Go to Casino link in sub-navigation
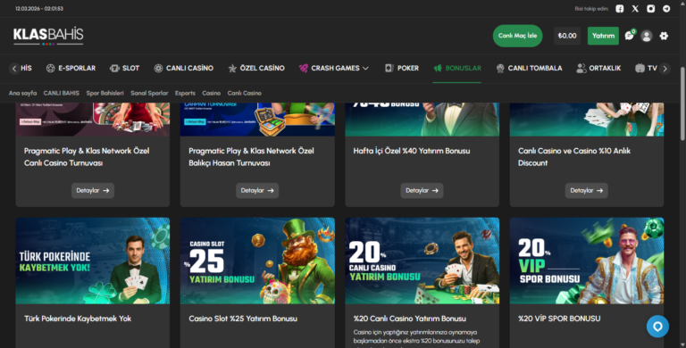Viewport: 686px width, 348px height. coord(212,93)
